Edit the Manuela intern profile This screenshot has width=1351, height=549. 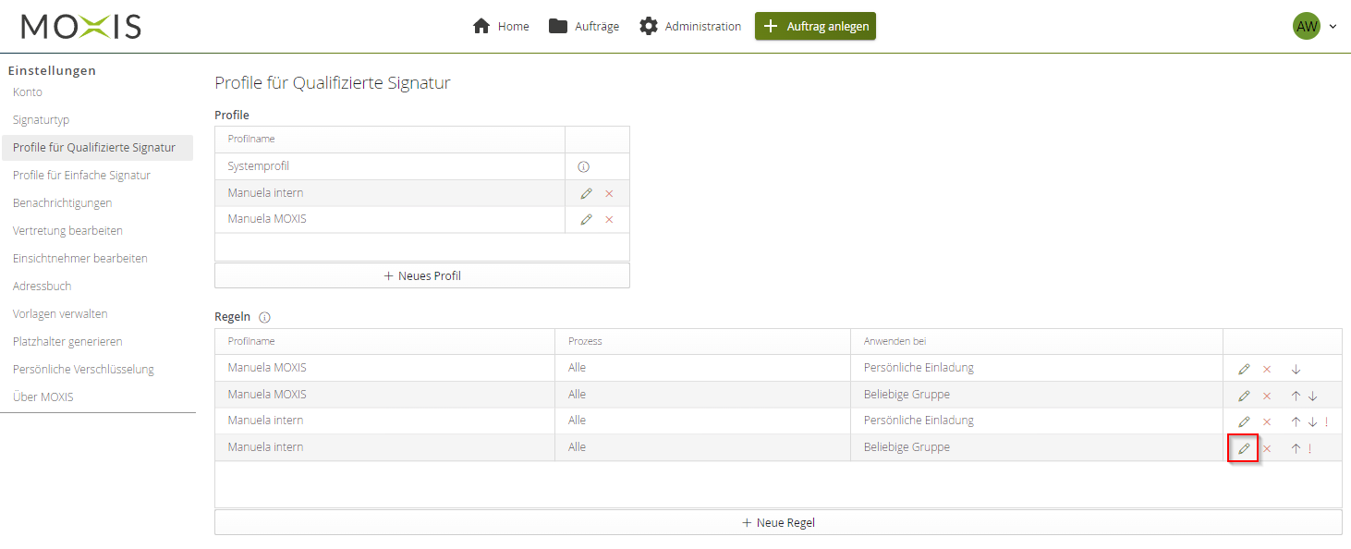(x=586, y=193)
